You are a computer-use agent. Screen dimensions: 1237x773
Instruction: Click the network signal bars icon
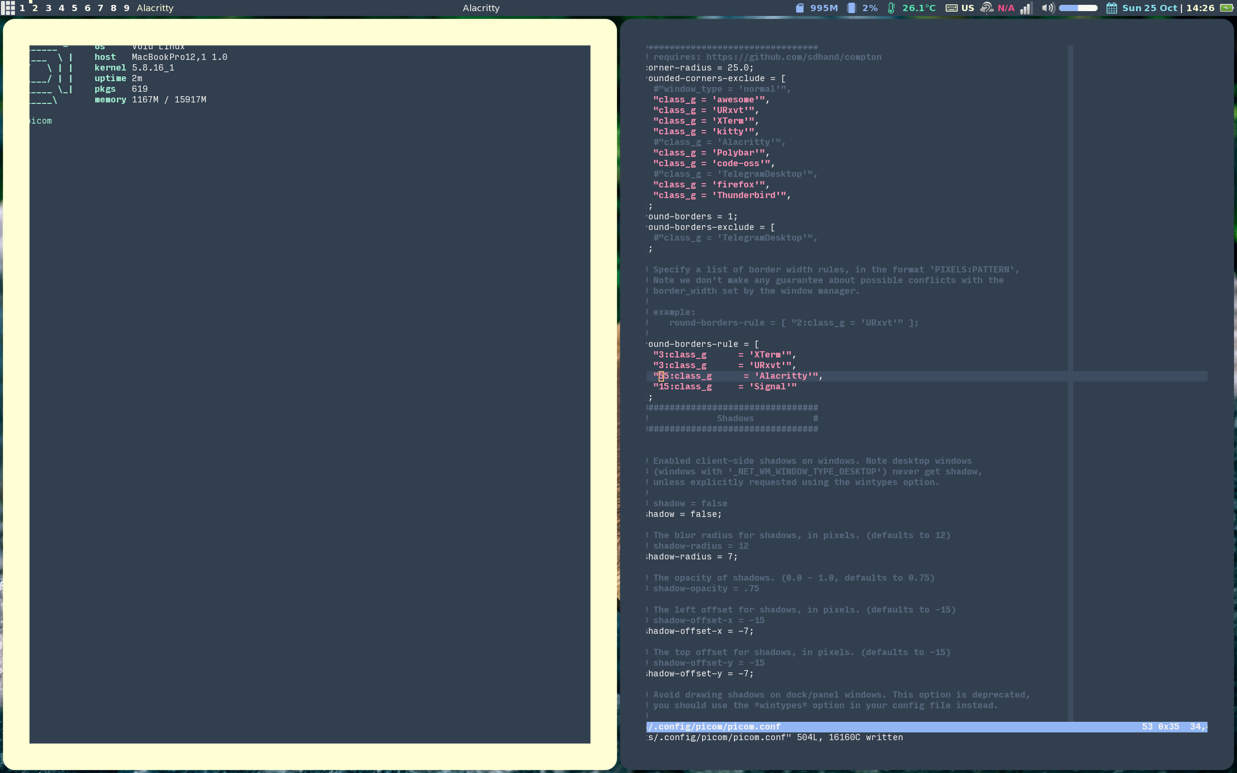click(1026, 8)
